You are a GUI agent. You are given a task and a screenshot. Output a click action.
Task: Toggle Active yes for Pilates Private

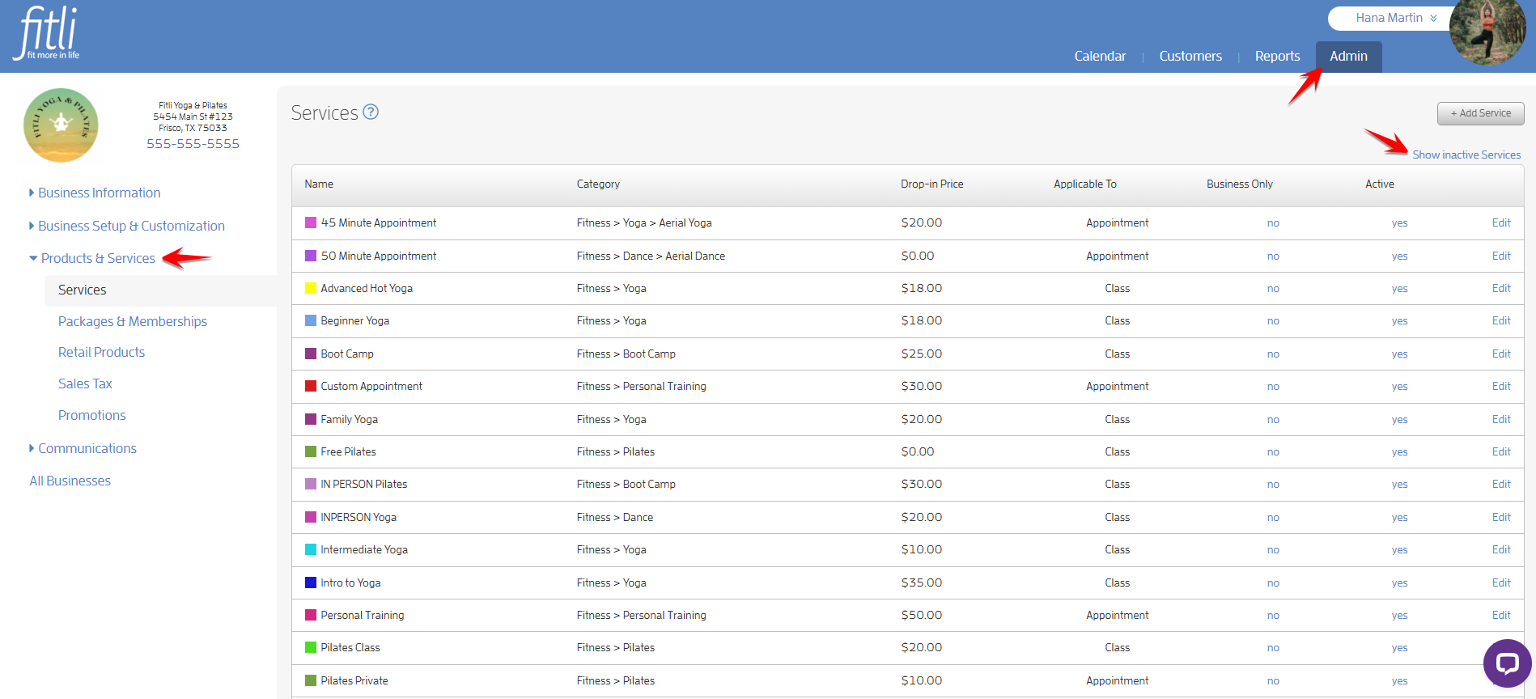click(x=1399, y=681)
